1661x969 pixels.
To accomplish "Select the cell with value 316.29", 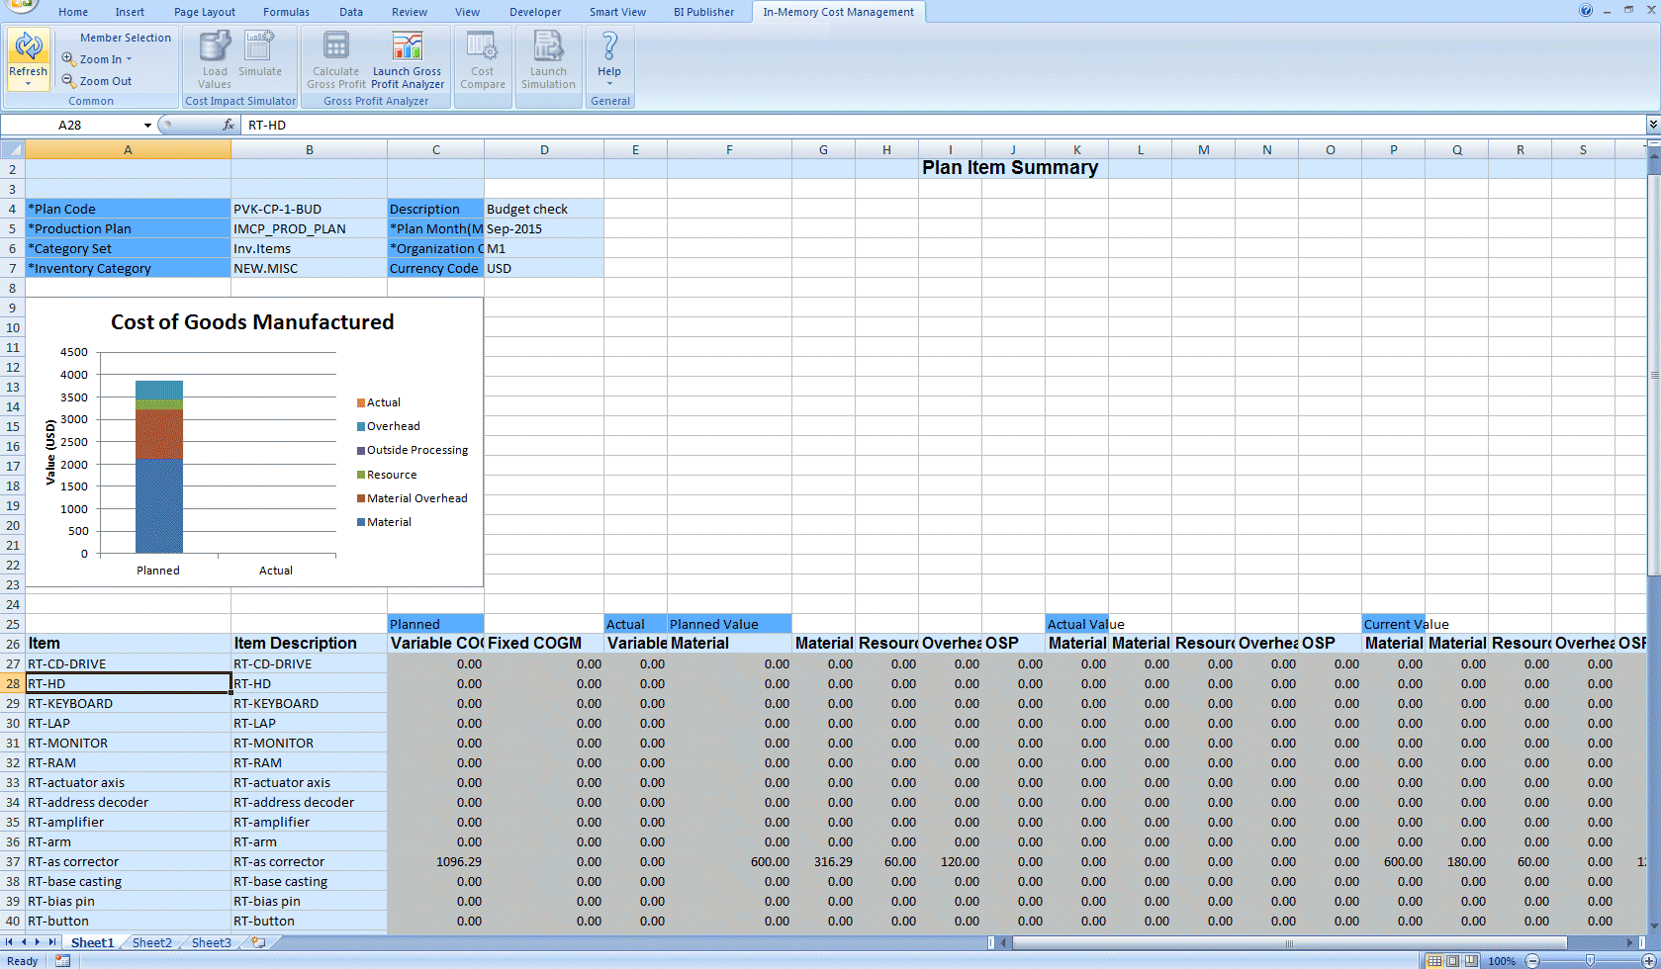I will pos(824,861).
